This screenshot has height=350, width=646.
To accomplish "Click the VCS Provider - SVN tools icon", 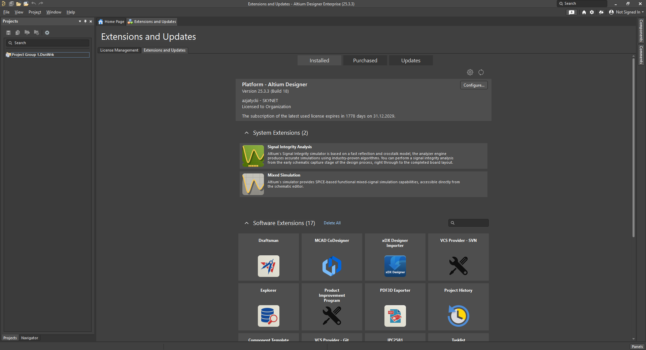I will (458, 266).
